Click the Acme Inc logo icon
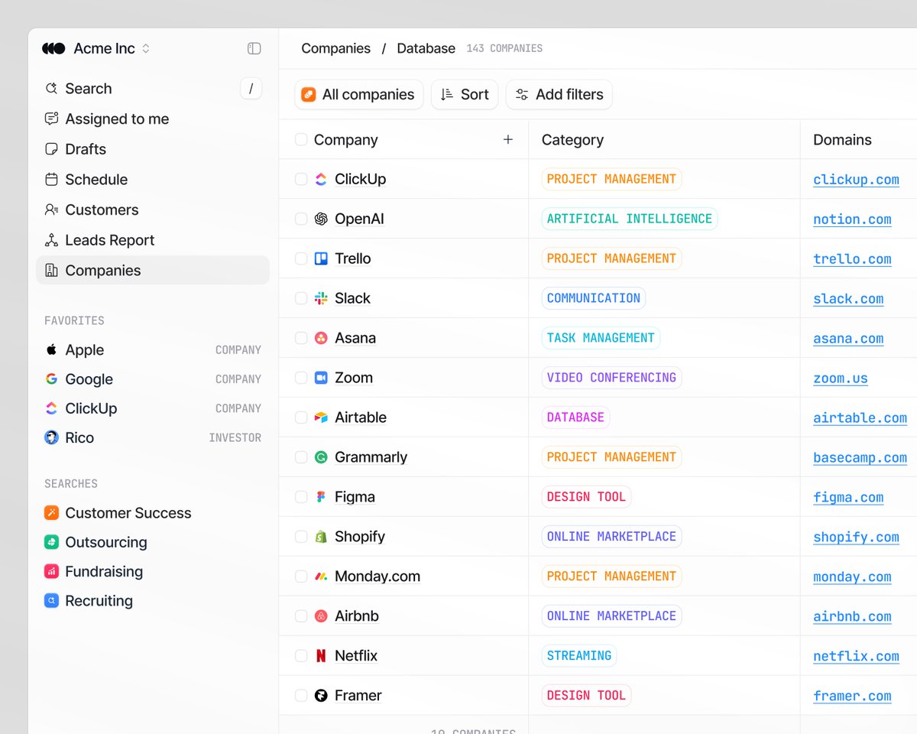917x734 pixels. (x=53, y=48)
